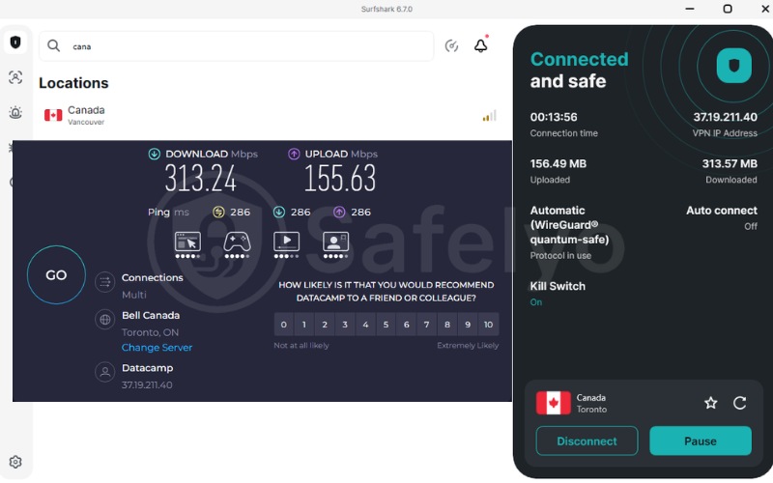Open the speed test gauge icon
773x483 pixels.
point(451,45)
